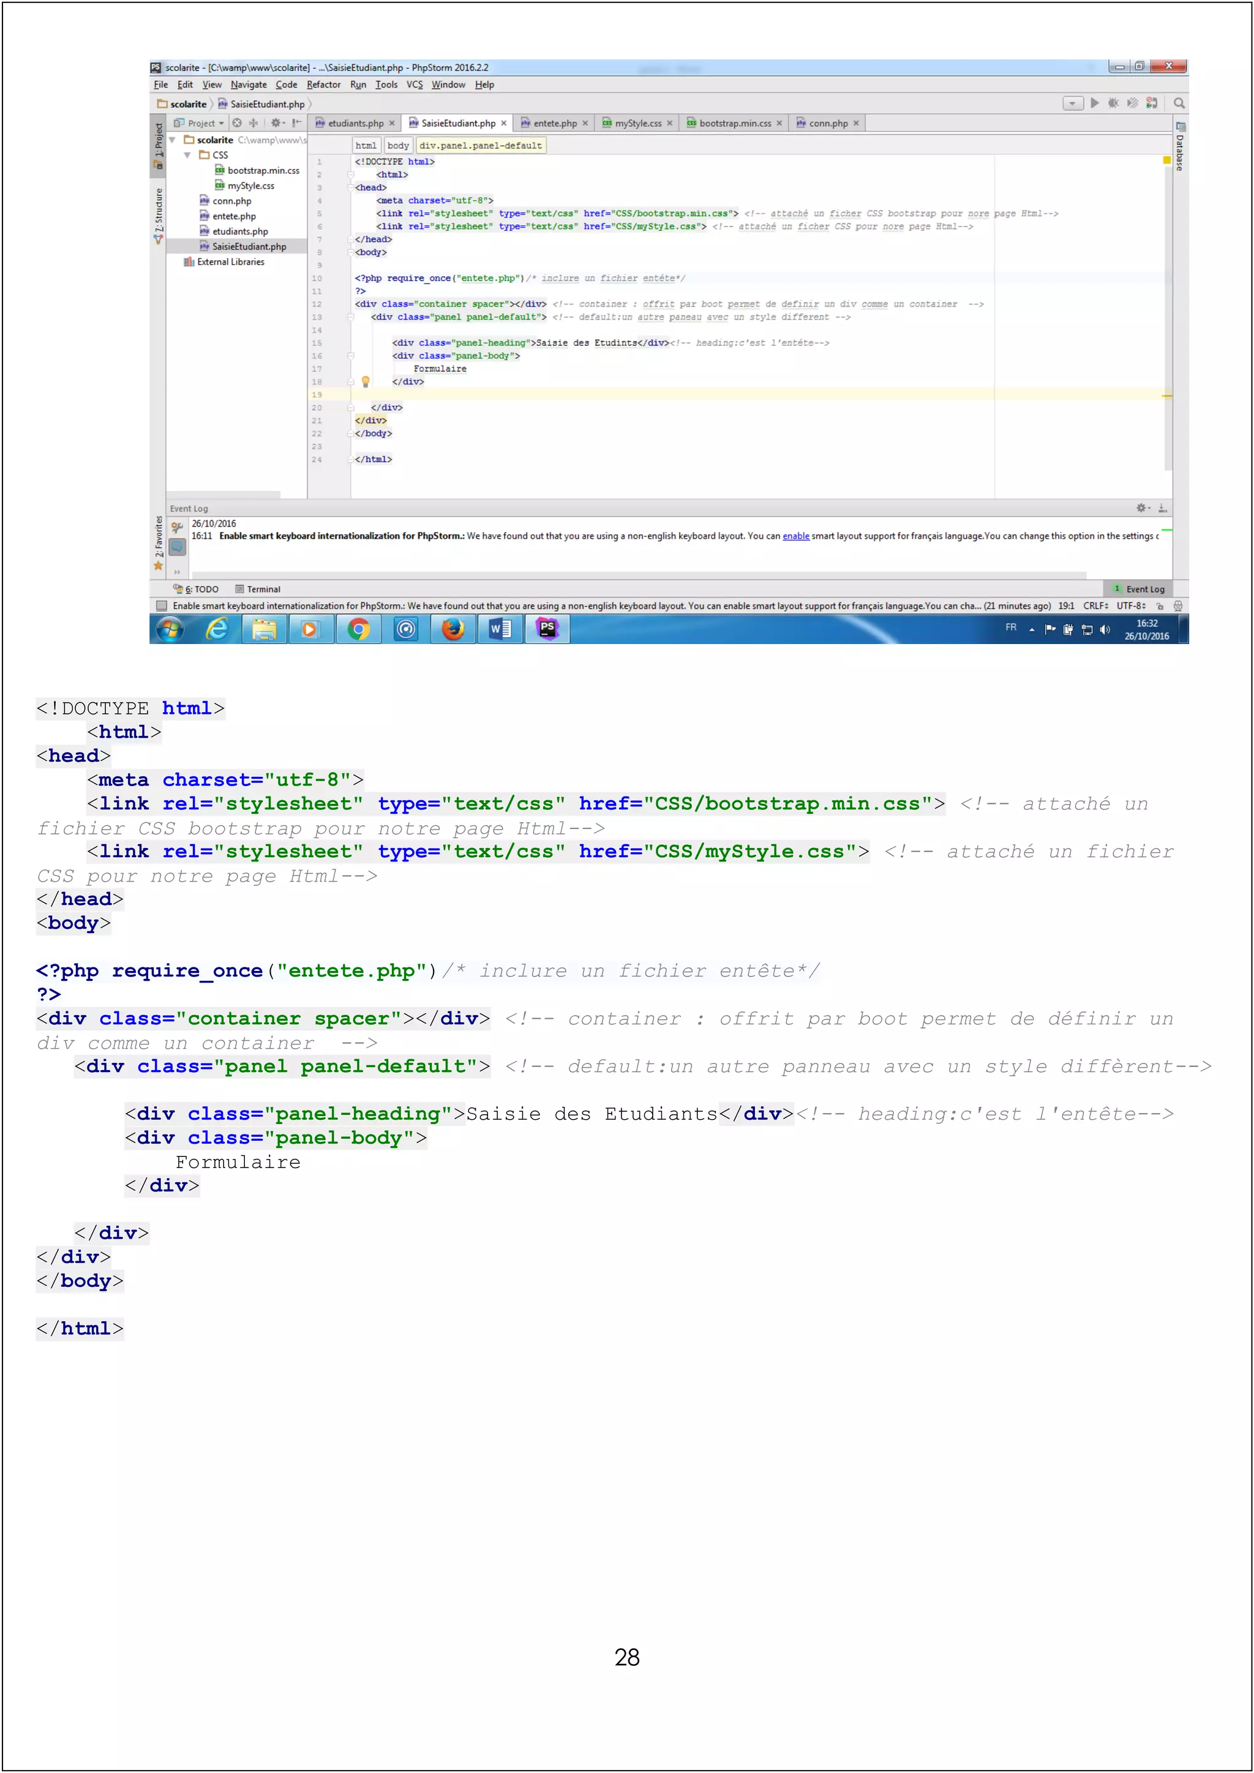Click the Event Log hide/download arrow icon

tap(1163, 508)
